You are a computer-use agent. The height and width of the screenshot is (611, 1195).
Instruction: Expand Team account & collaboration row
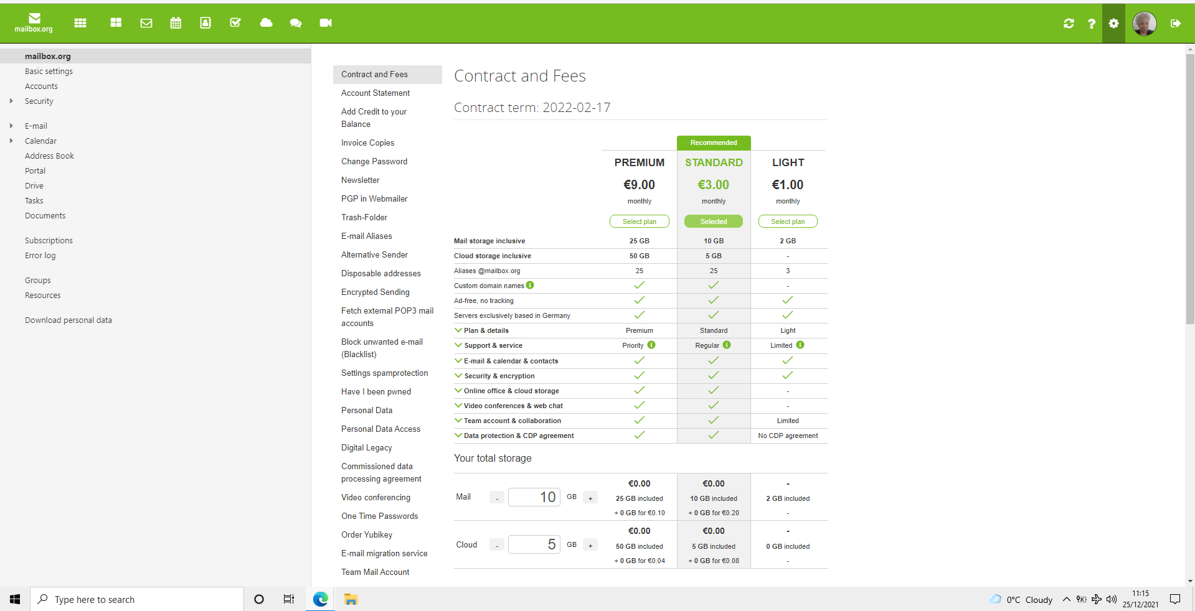[458, 421]
